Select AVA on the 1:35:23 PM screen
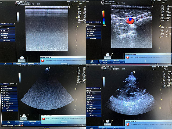Screen dimensions: 172x129 pos(94,113)
